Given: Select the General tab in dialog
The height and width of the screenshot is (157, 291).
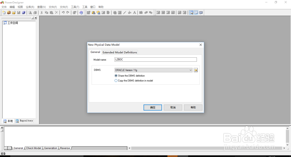Looking at the screenshot, I should tap(95, 52).
